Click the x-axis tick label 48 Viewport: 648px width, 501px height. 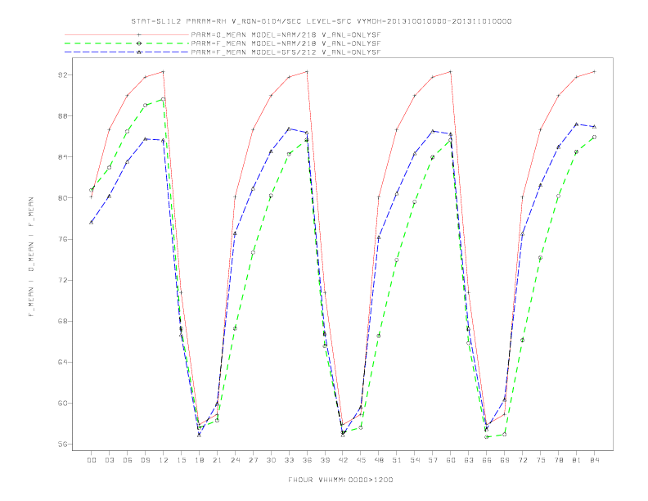point(379,460)
